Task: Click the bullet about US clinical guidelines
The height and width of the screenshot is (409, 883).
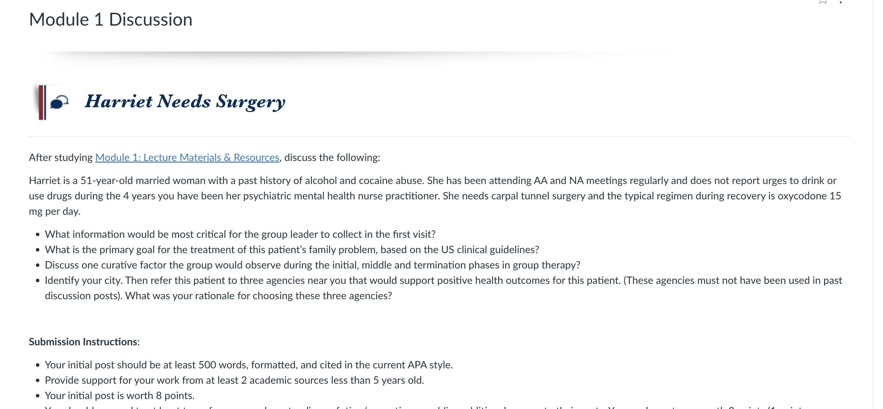Action: 292,249
